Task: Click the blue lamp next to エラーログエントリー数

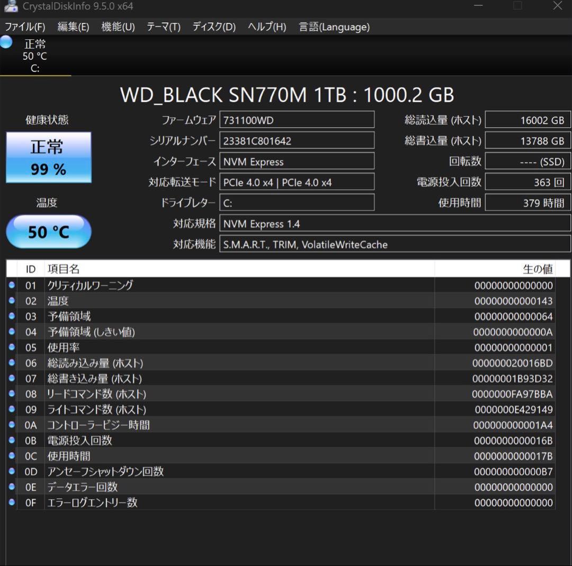Action: (x=13, y=502)
